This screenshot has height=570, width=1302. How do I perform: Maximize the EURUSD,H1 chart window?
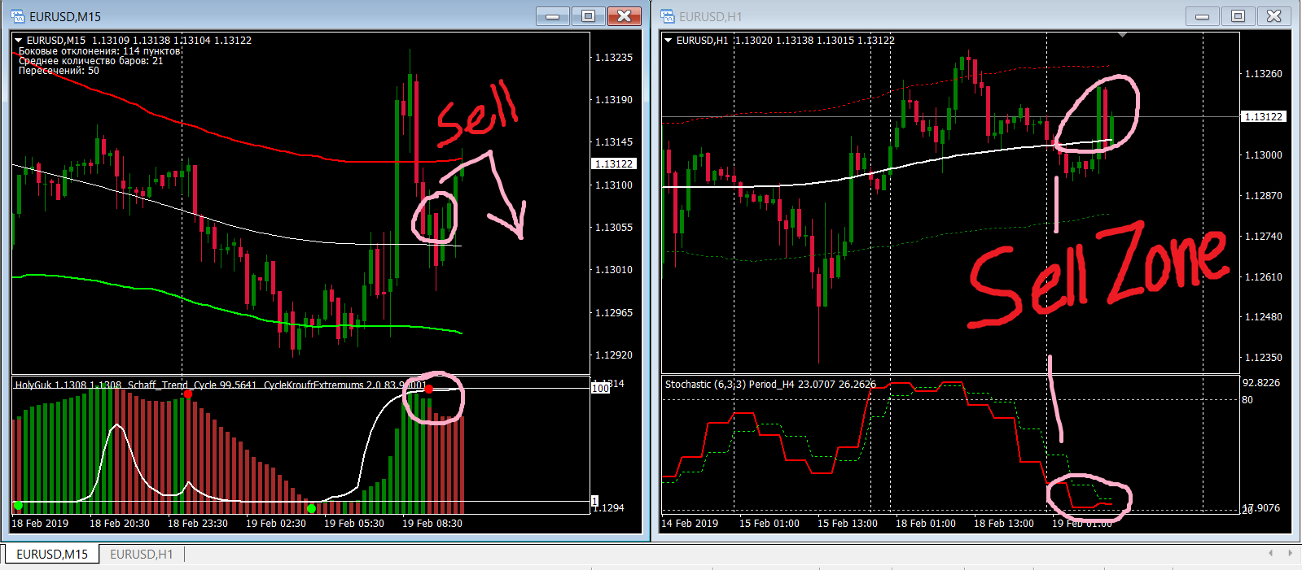point(1238,16)
